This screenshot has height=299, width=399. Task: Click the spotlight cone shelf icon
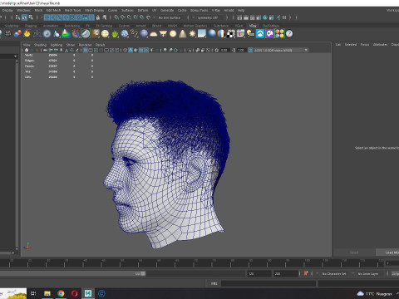coord(183,34)
